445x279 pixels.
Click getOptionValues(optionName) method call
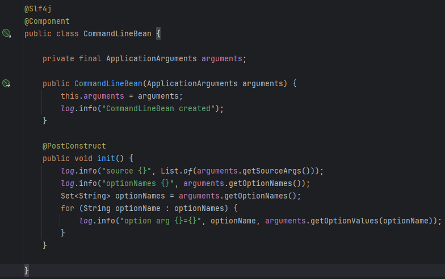pyautogui.click(x=371, y=221)
